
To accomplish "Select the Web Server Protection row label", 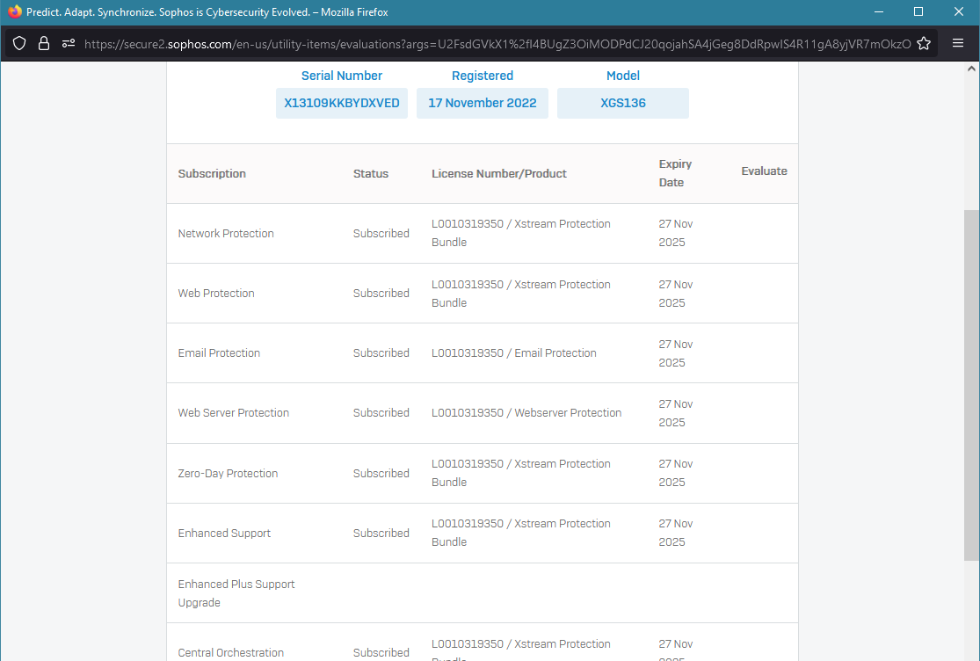I will tap(233, 413).
